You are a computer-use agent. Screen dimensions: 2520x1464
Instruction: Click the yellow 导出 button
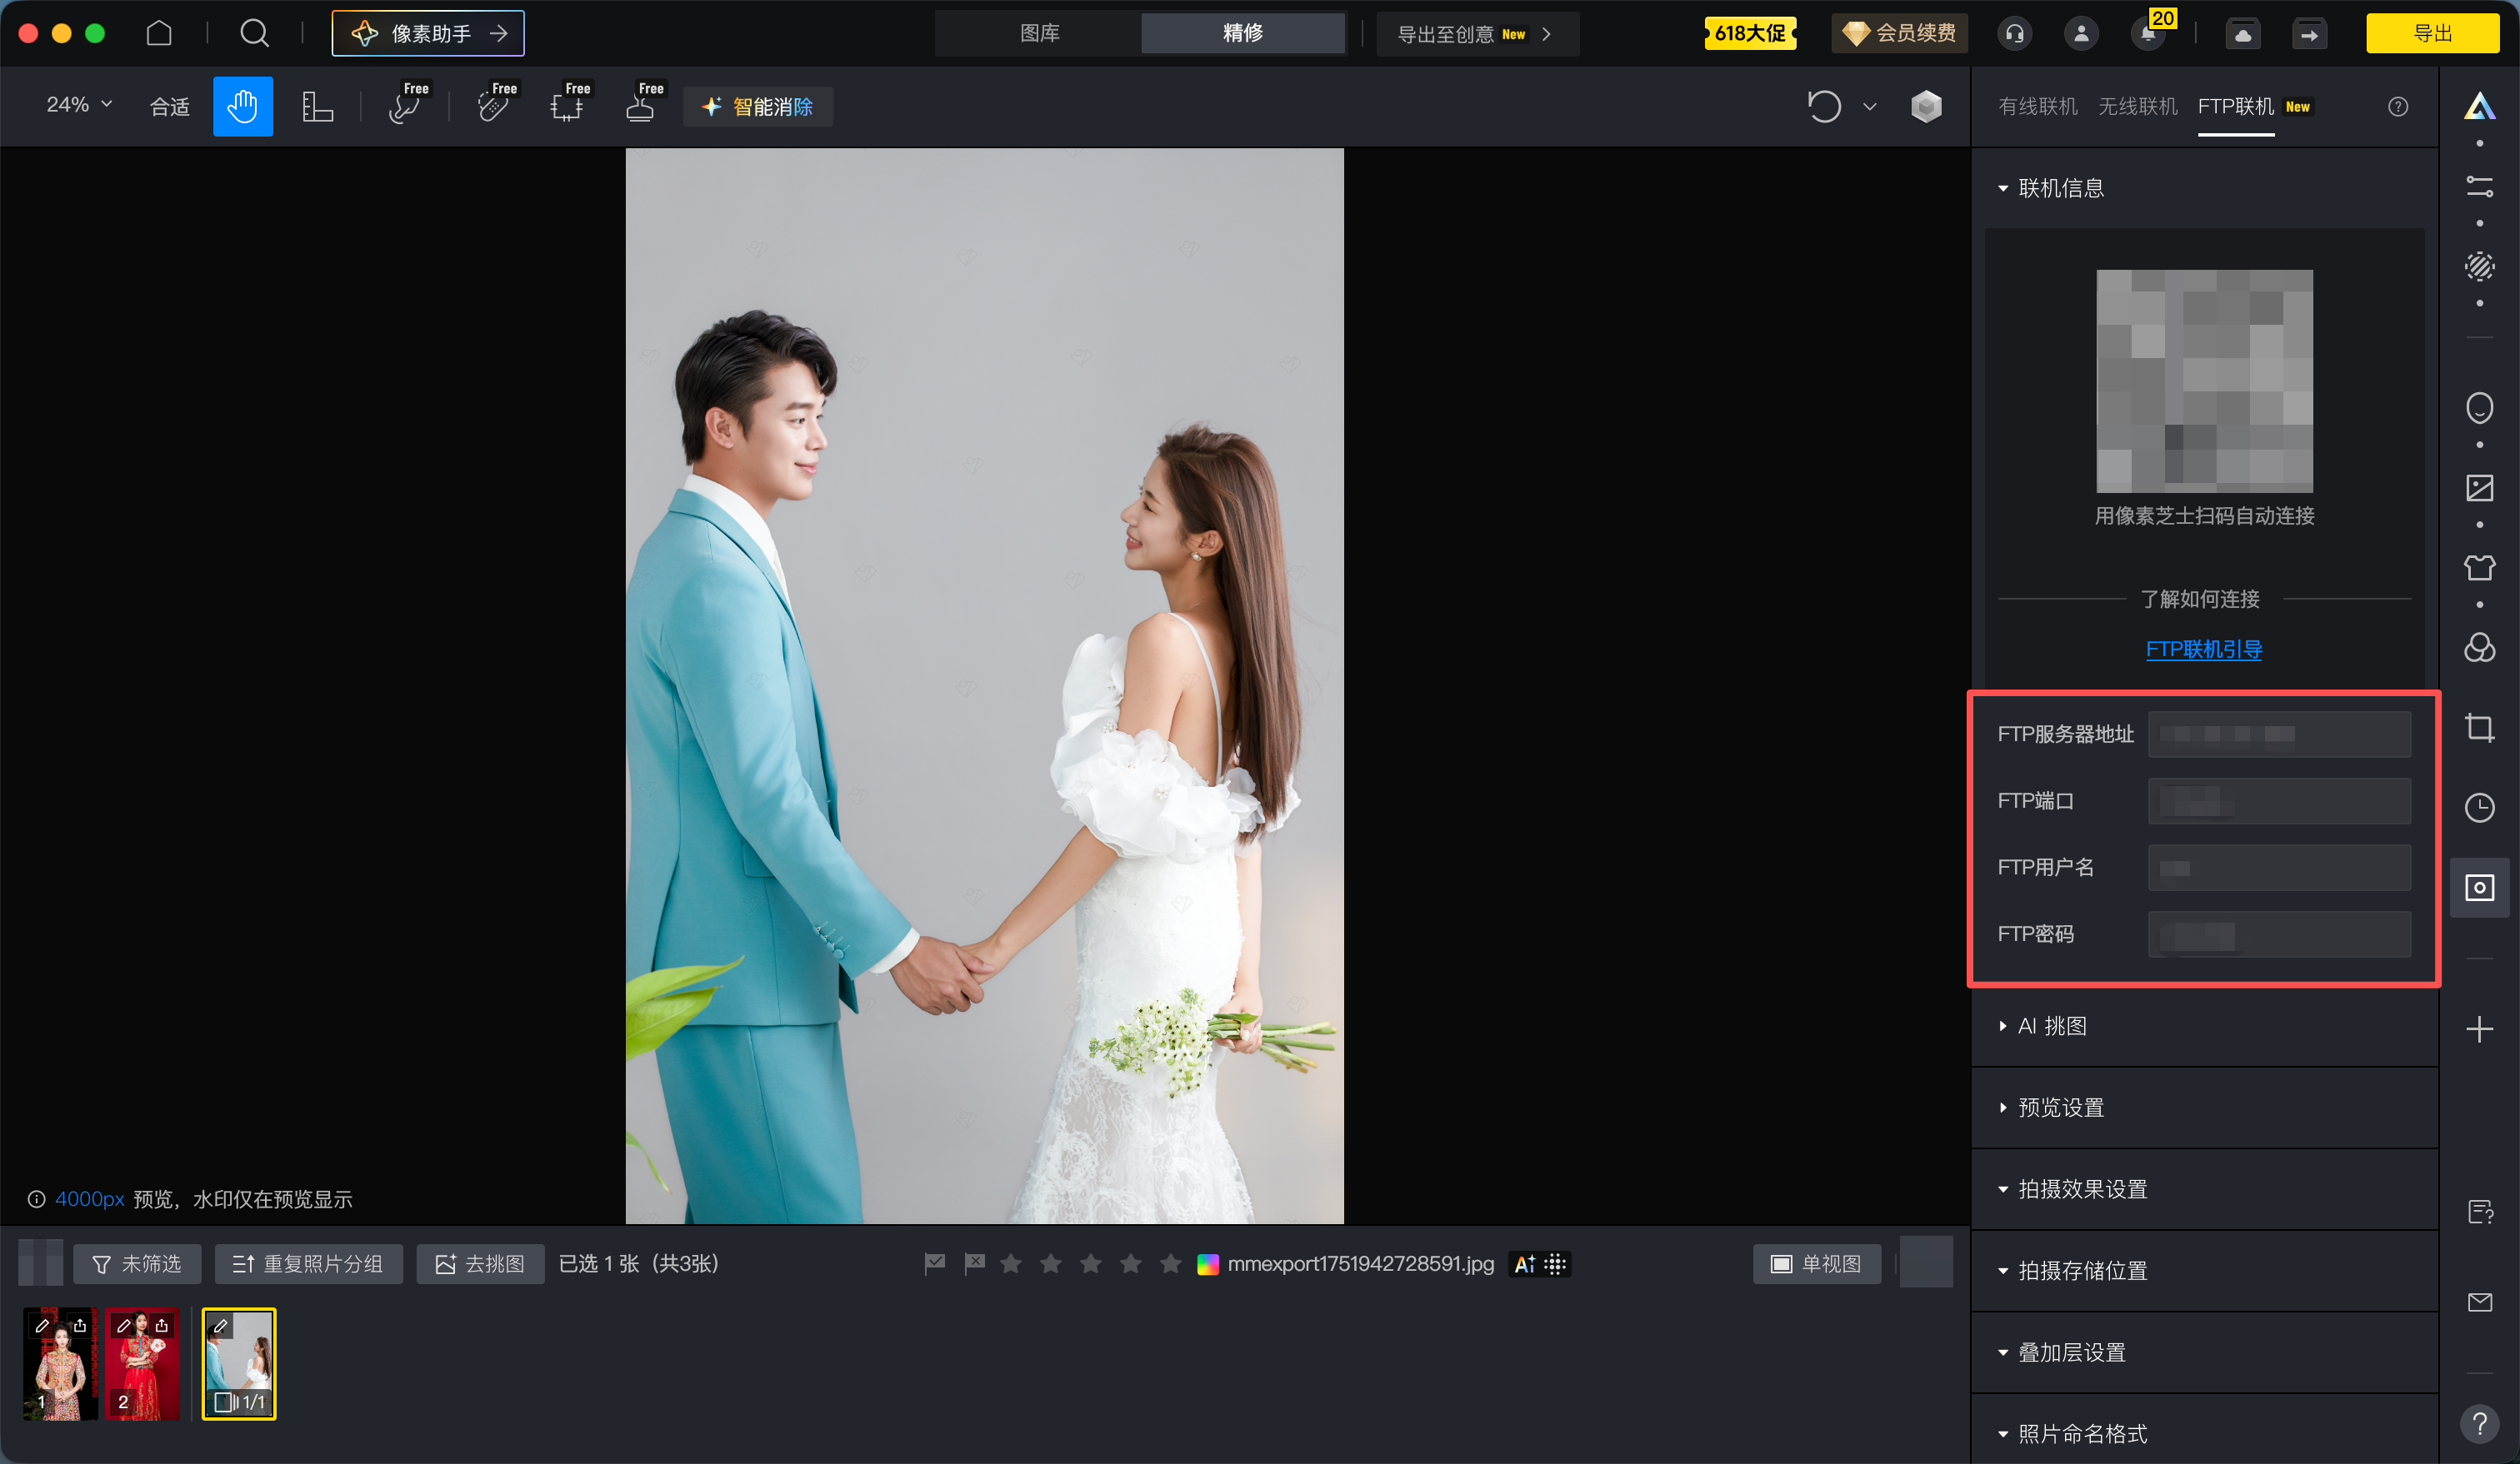pos(2432,33)
